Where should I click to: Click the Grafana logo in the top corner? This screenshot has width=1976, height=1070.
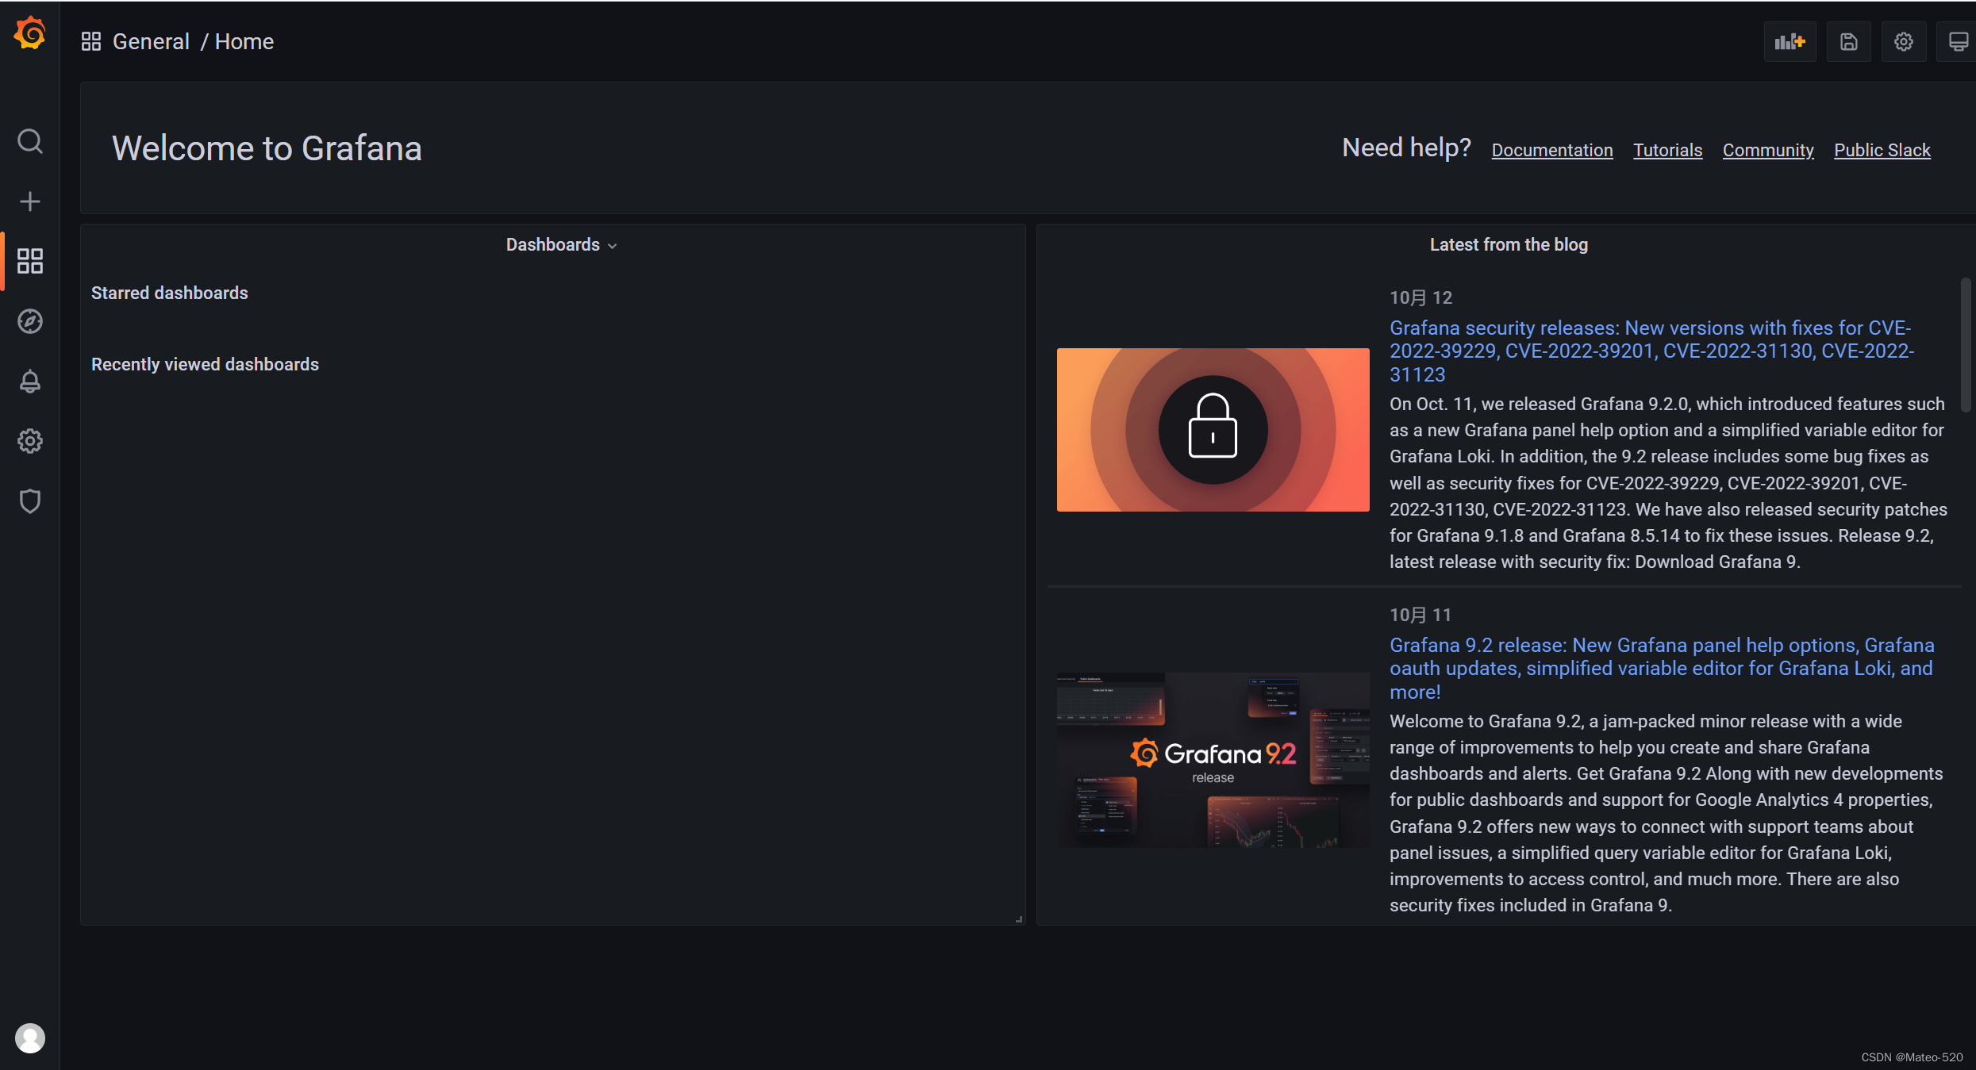(x=29, y=33)
